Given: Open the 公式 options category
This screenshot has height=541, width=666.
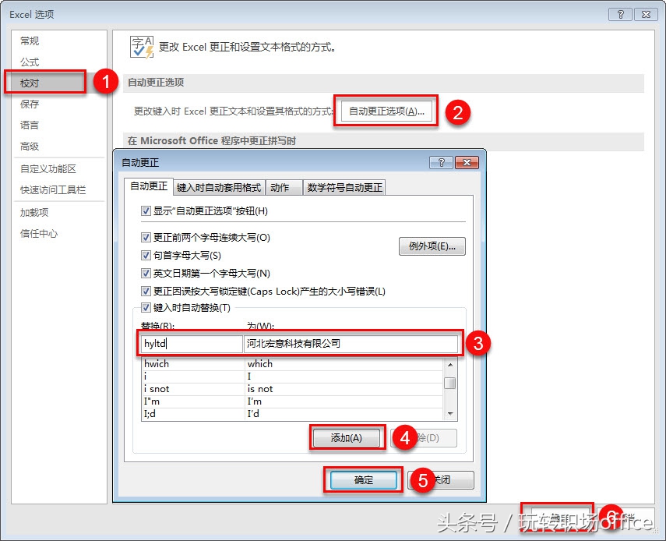Looking at the screenshot, I should coord(30,62).
